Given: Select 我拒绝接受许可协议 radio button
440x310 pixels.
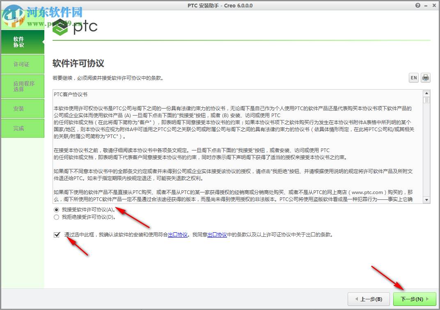Looking at the screenshot, I should [56, 217].
